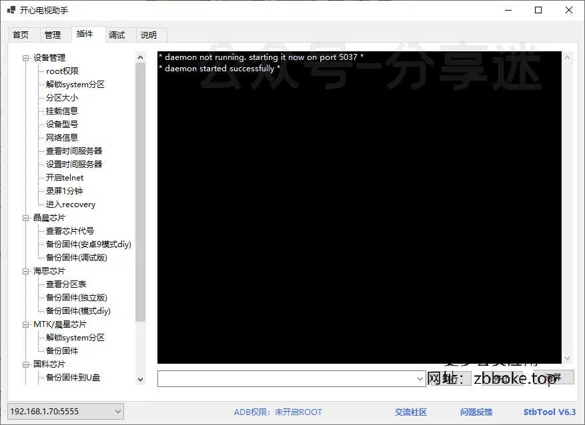
Task: Click the ADB权限：未开启ROOT status link
Action: (278, 412)
